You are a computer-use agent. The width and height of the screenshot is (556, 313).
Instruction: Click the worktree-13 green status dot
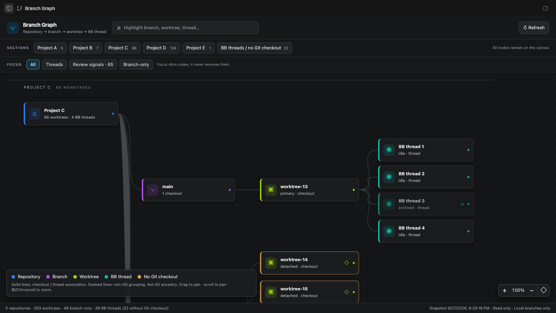pyautogui.click(x=354, y=190)
